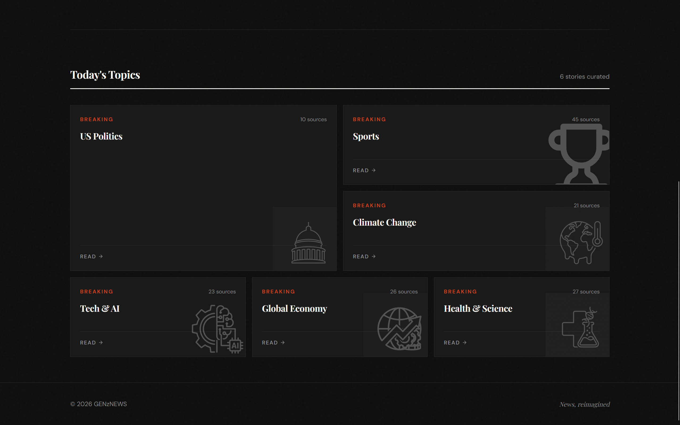
Task: Click the GENzNEWS copyright text
Action: coord(98,404)
